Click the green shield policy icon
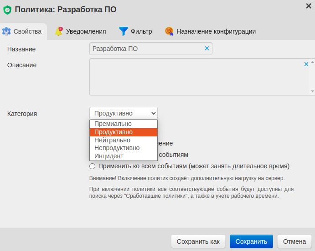Image resolution: width=315 pixels, height=251 pixels. tap(7, 10)
